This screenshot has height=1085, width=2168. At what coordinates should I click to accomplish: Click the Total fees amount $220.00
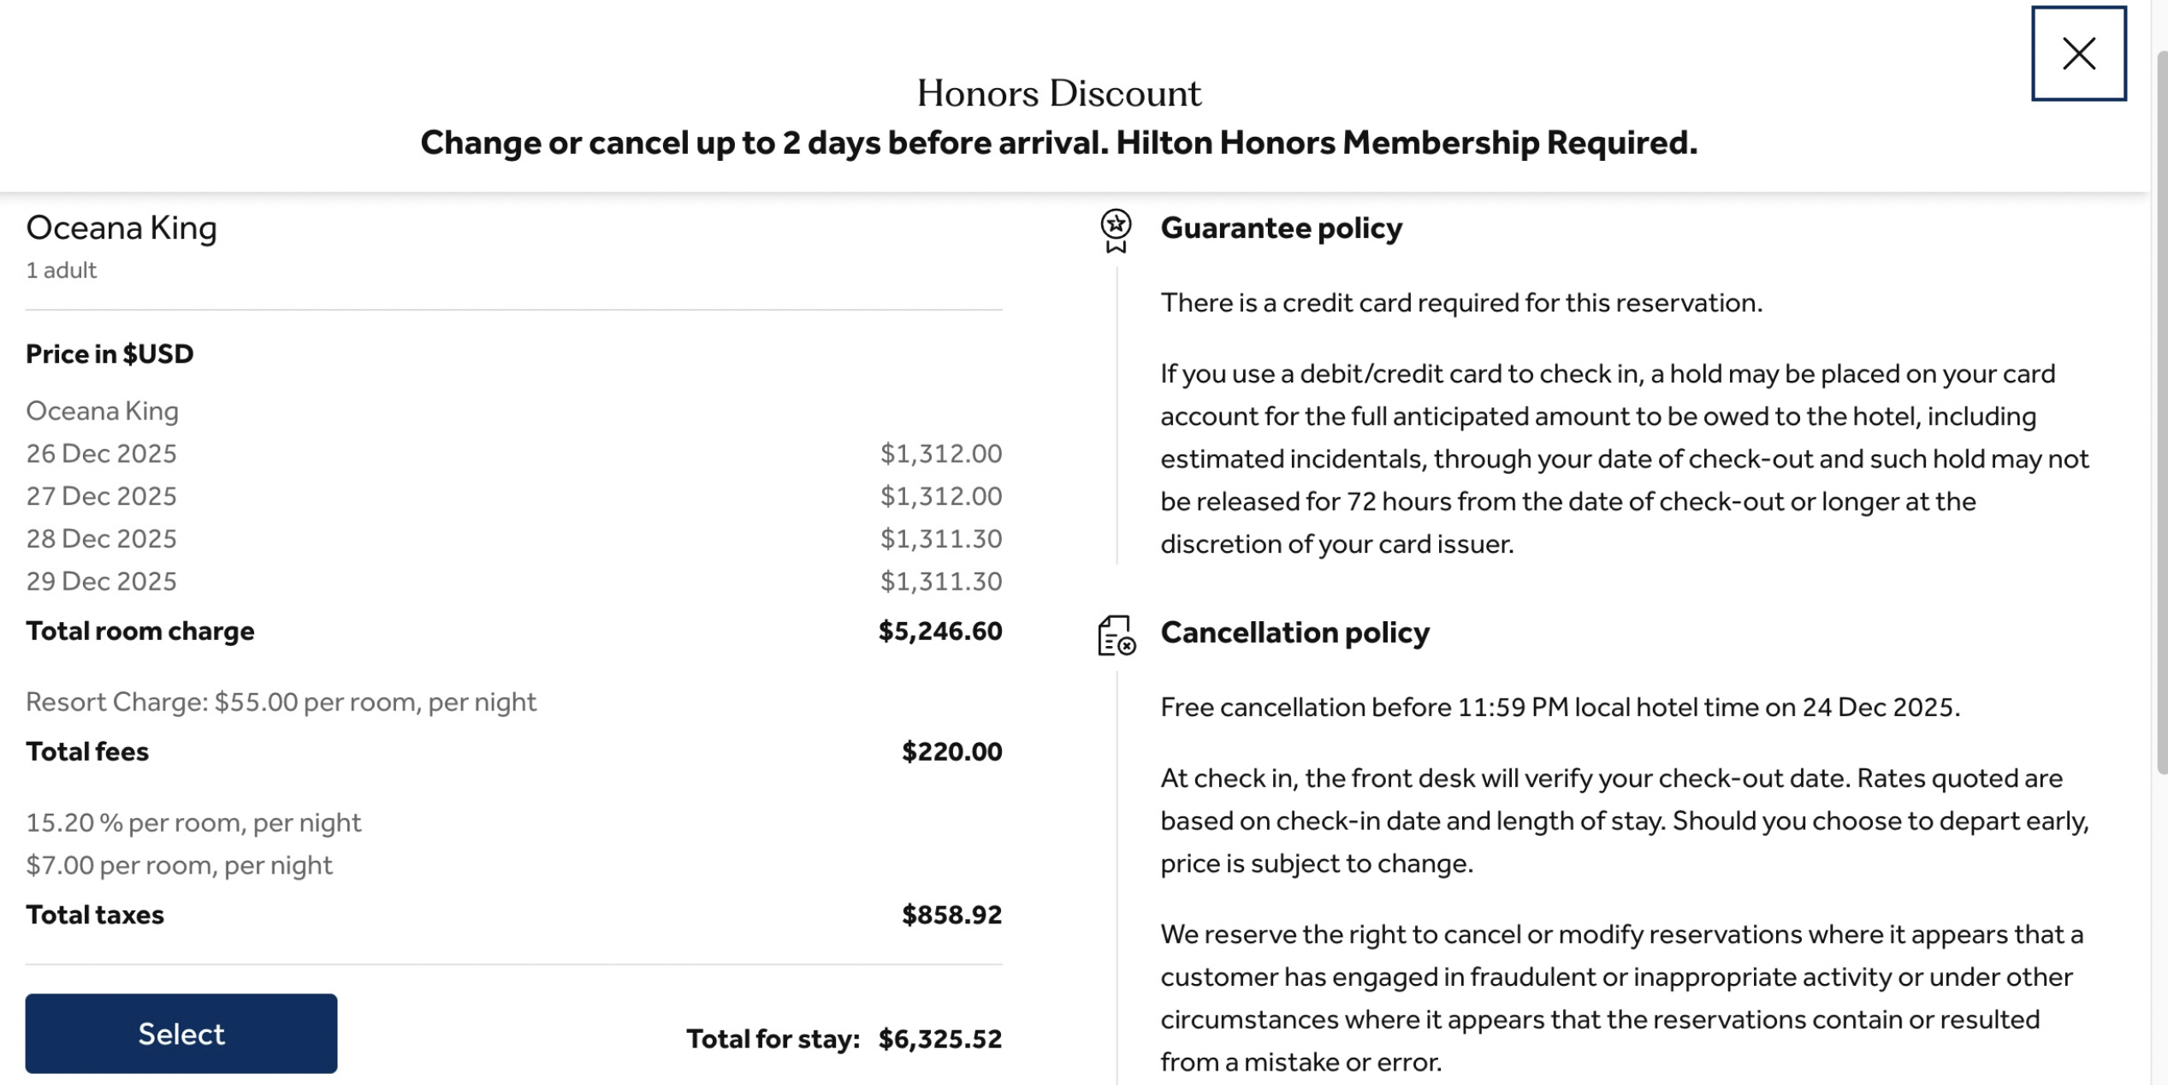(x=951, y=751)
